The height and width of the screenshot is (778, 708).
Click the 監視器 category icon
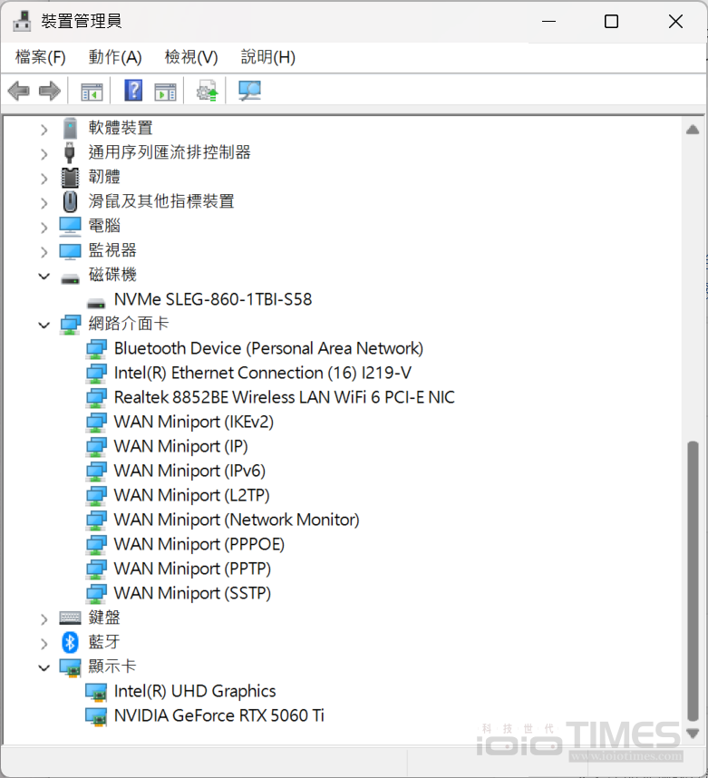click(x=70, y=250)
